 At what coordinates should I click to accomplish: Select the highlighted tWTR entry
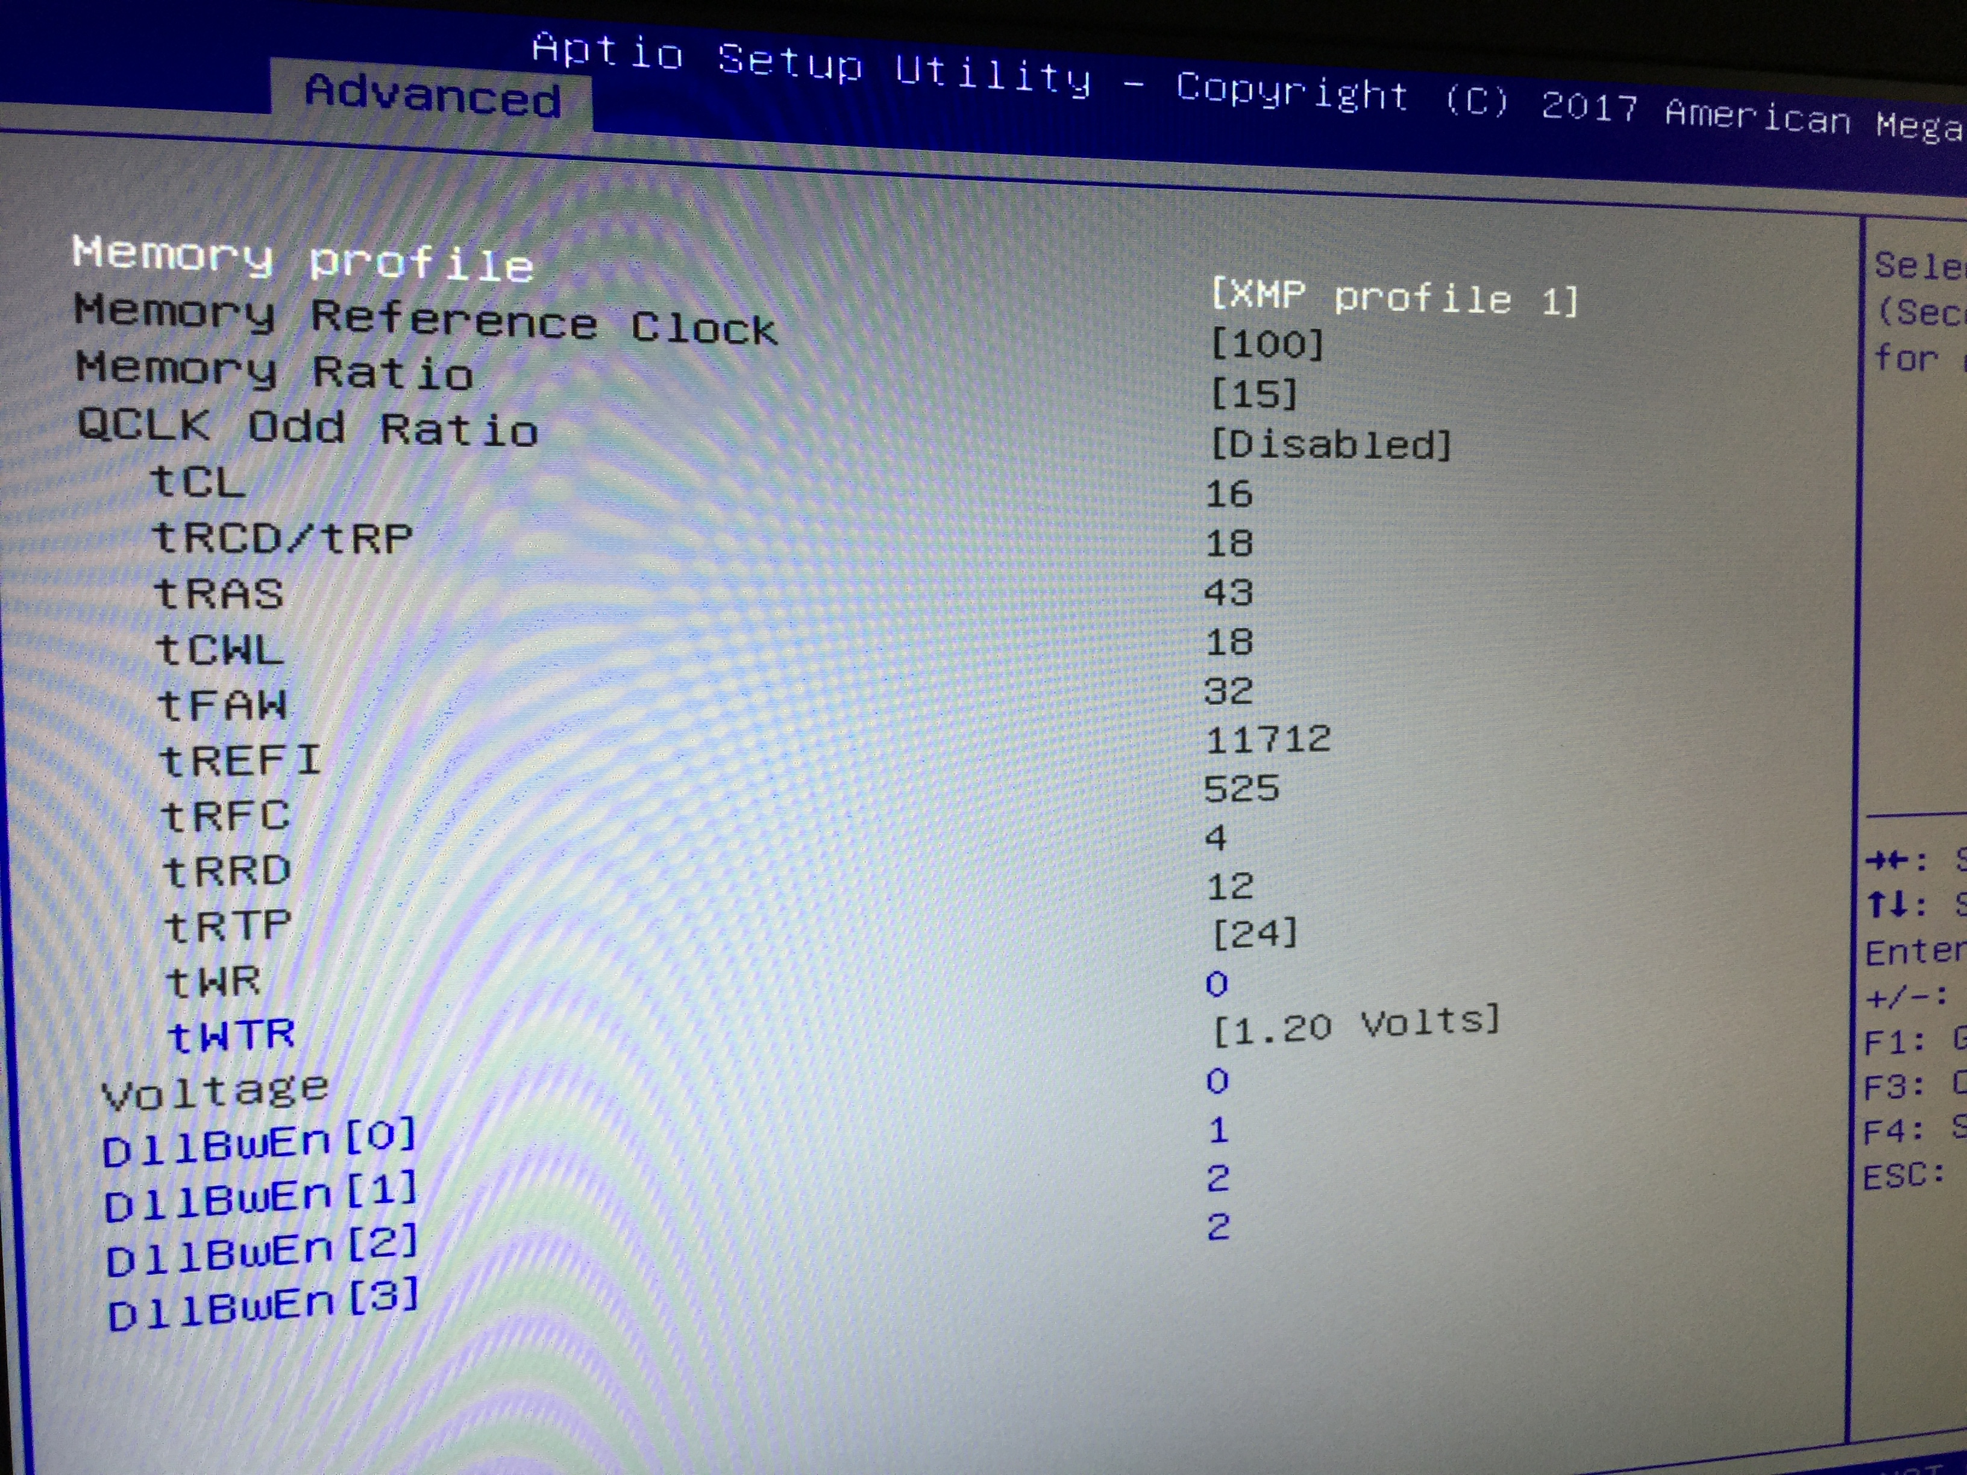(x=231, y=1036)
